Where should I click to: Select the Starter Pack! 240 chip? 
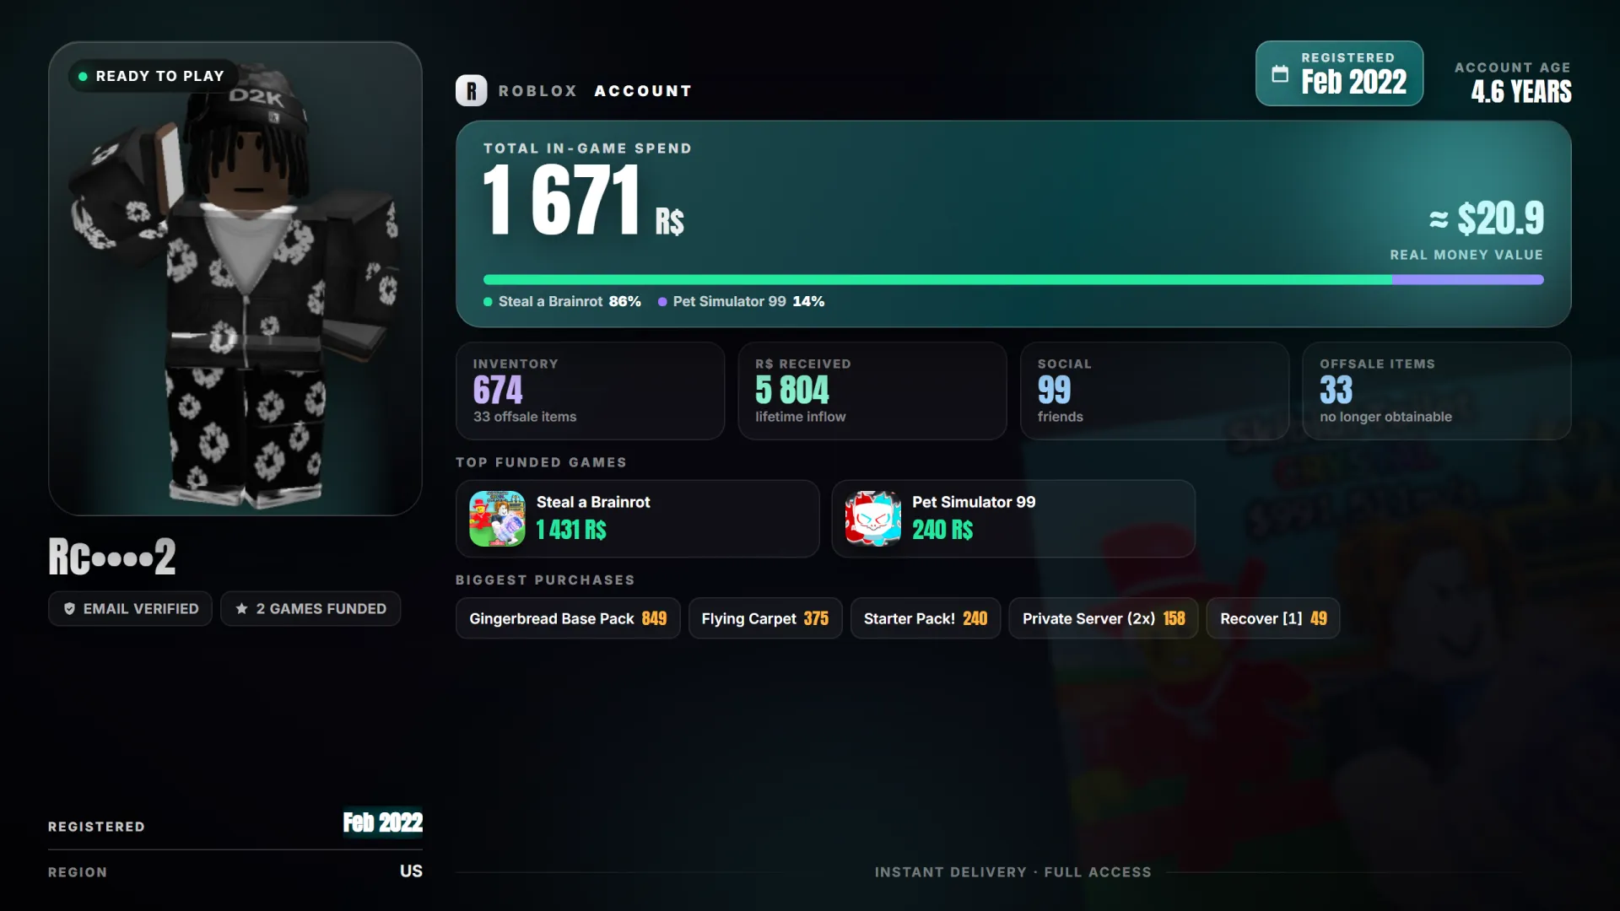tap(926, 618)
